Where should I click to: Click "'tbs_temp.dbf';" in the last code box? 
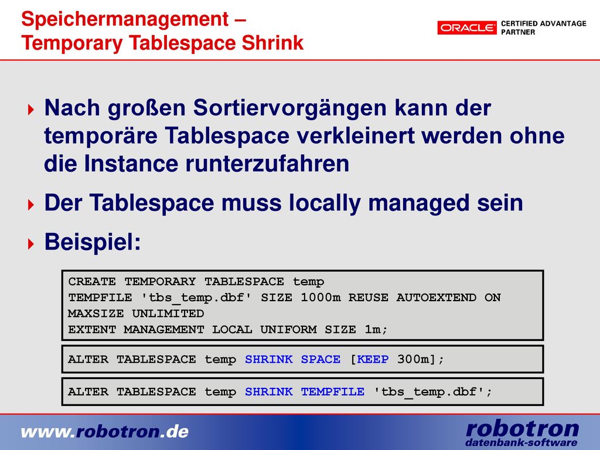(x=432, y=392)
